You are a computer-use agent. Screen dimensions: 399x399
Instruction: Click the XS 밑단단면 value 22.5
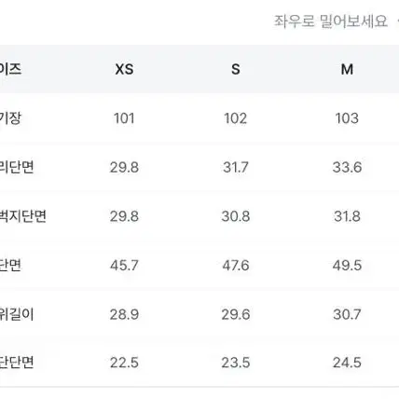tap(124, 363)
